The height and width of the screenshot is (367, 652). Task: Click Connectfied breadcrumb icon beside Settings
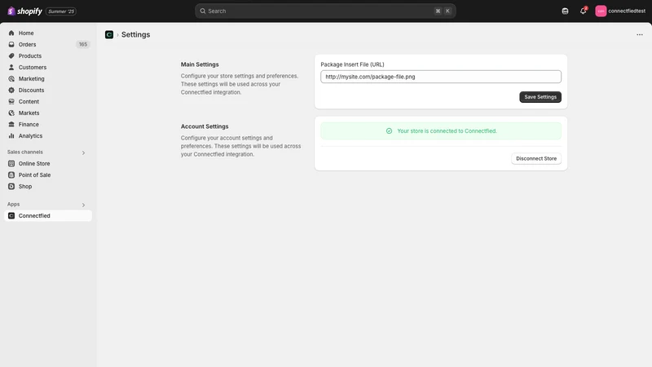[x=109, y=34]
